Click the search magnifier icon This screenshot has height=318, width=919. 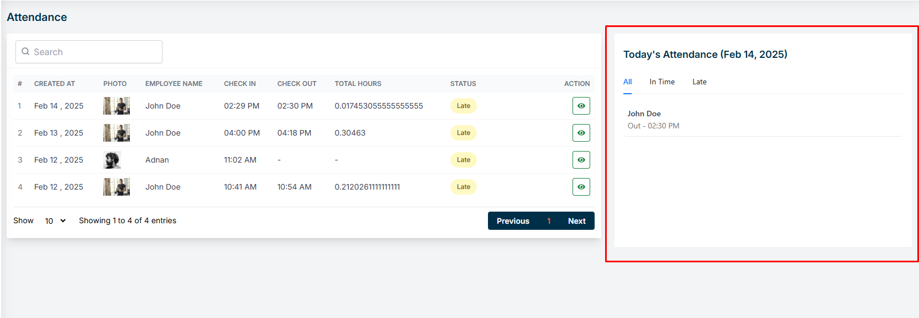tap(25, 52)
